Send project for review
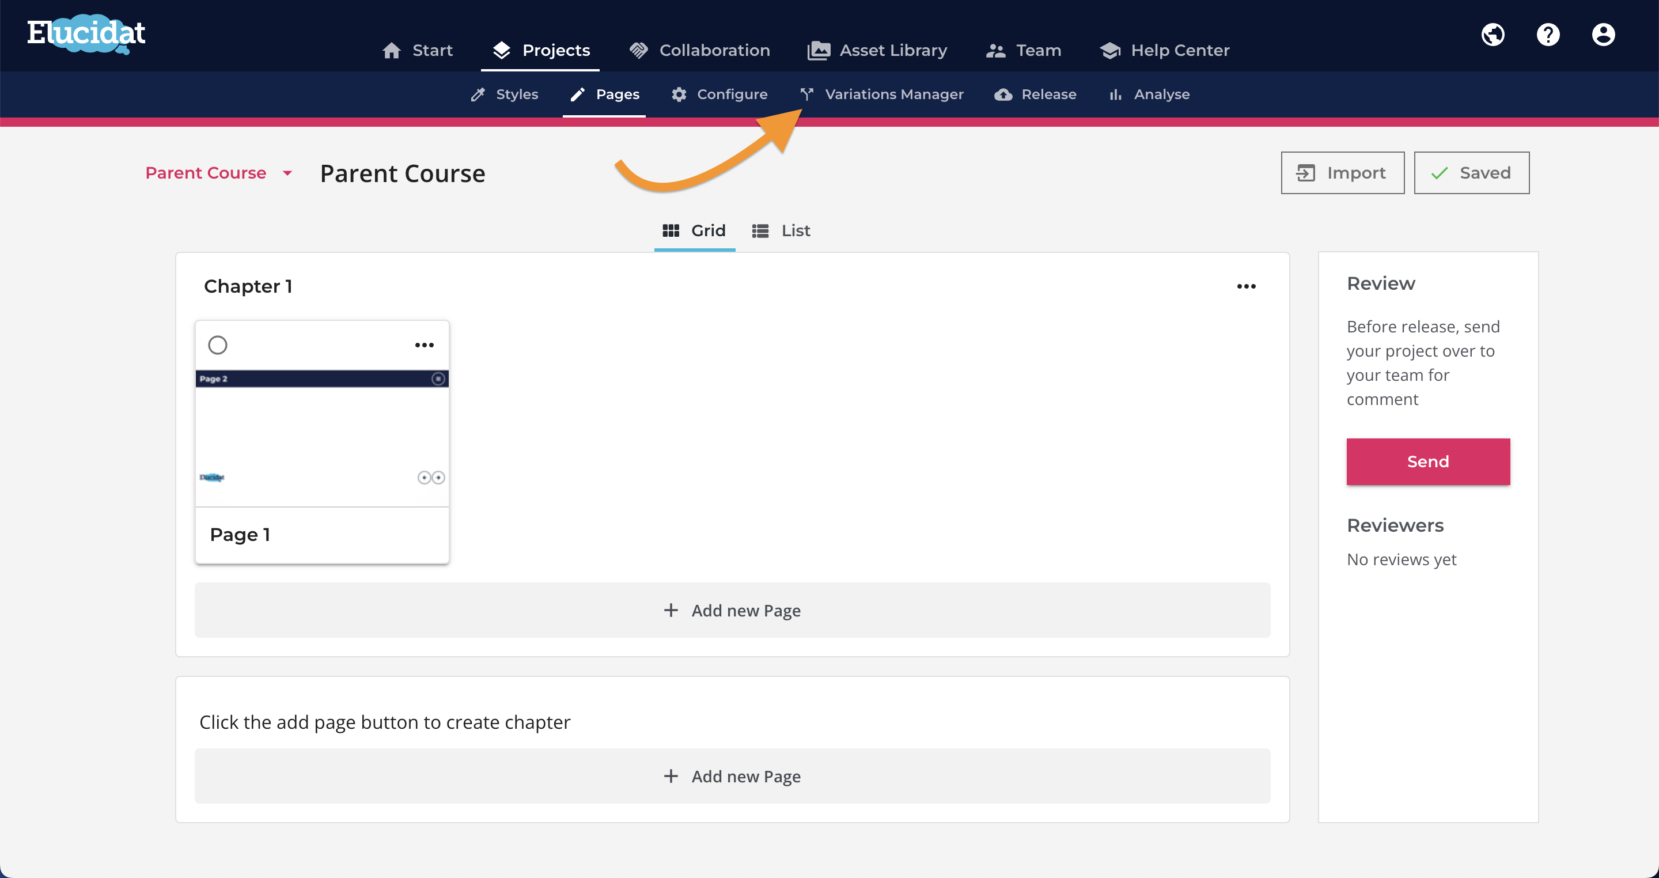The image size is (1659, 878). (x=1428, y=462)
